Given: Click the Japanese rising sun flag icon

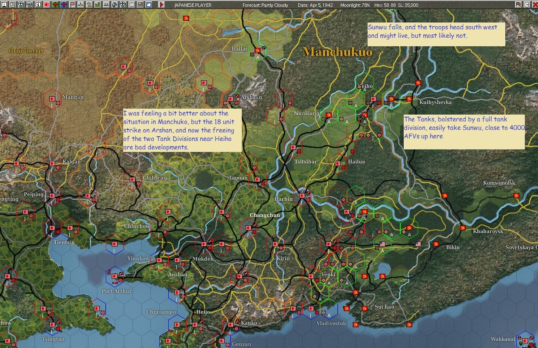Looking at the screenshot, I should pos(46,5).
